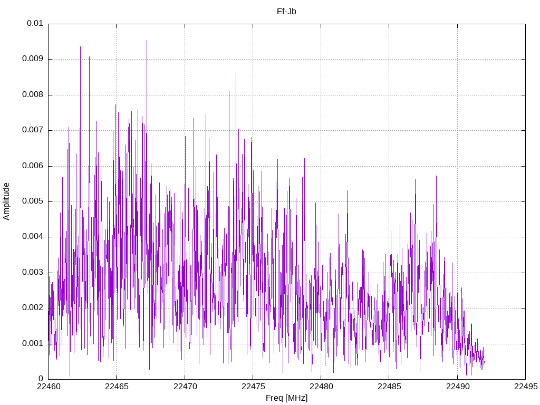The image size is (540, 405).
Task: Click the x-axis tick label '22495'
Action: coord(526,387)
